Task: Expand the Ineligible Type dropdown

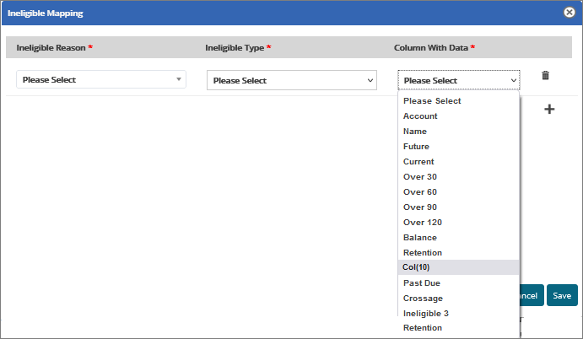Action: click(x=291, y=81)
